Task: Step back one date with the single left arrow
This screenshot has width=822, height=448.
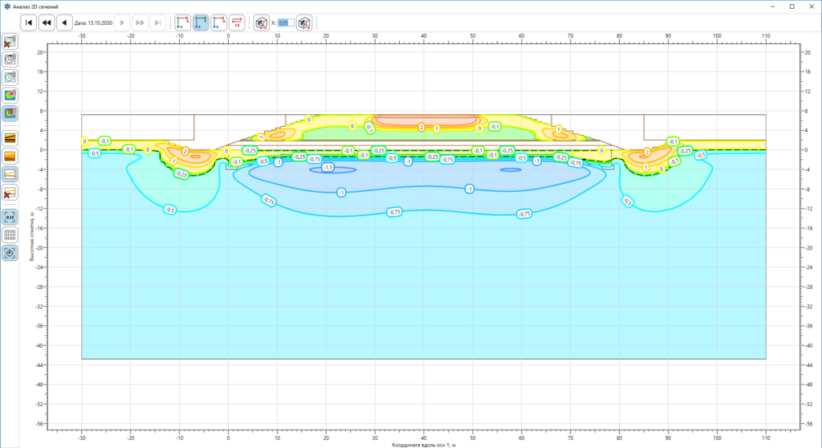Action: coord(64,22)
